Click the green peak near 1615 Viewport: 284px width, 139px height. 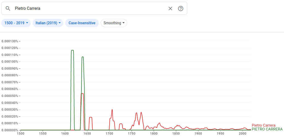tap(72, 50)
